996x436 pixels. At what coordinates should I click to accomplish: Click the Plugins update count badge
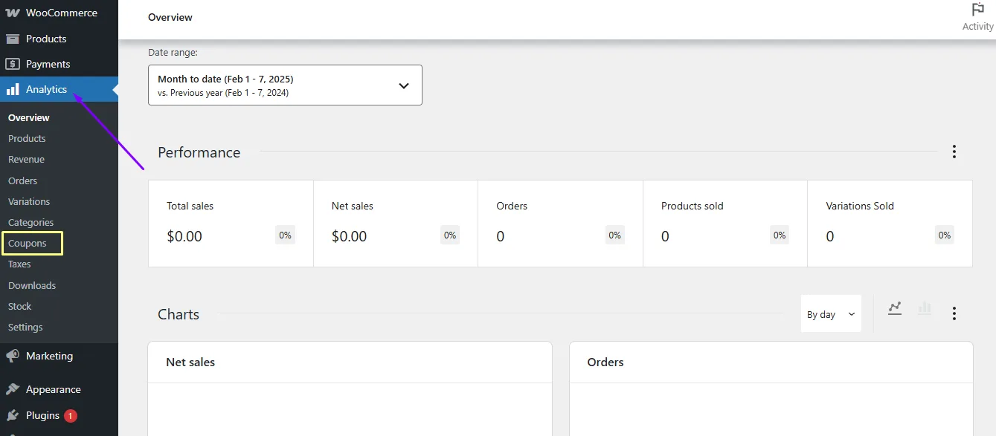click(x=71, y=416)
